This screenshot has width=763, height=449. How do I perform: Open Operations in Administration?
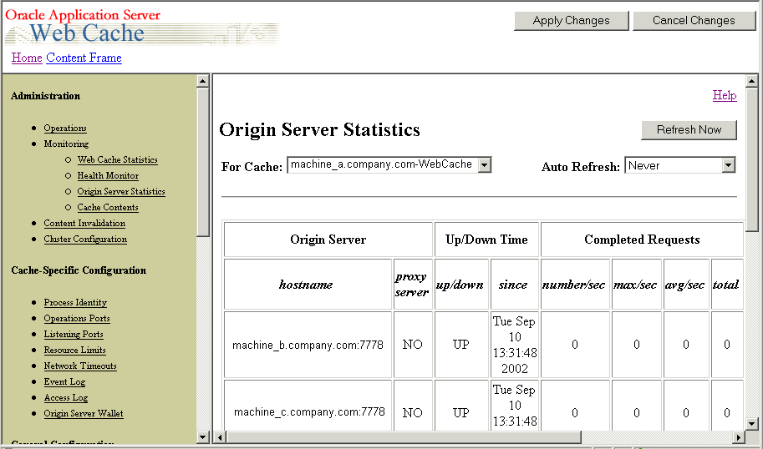point(65,129)
